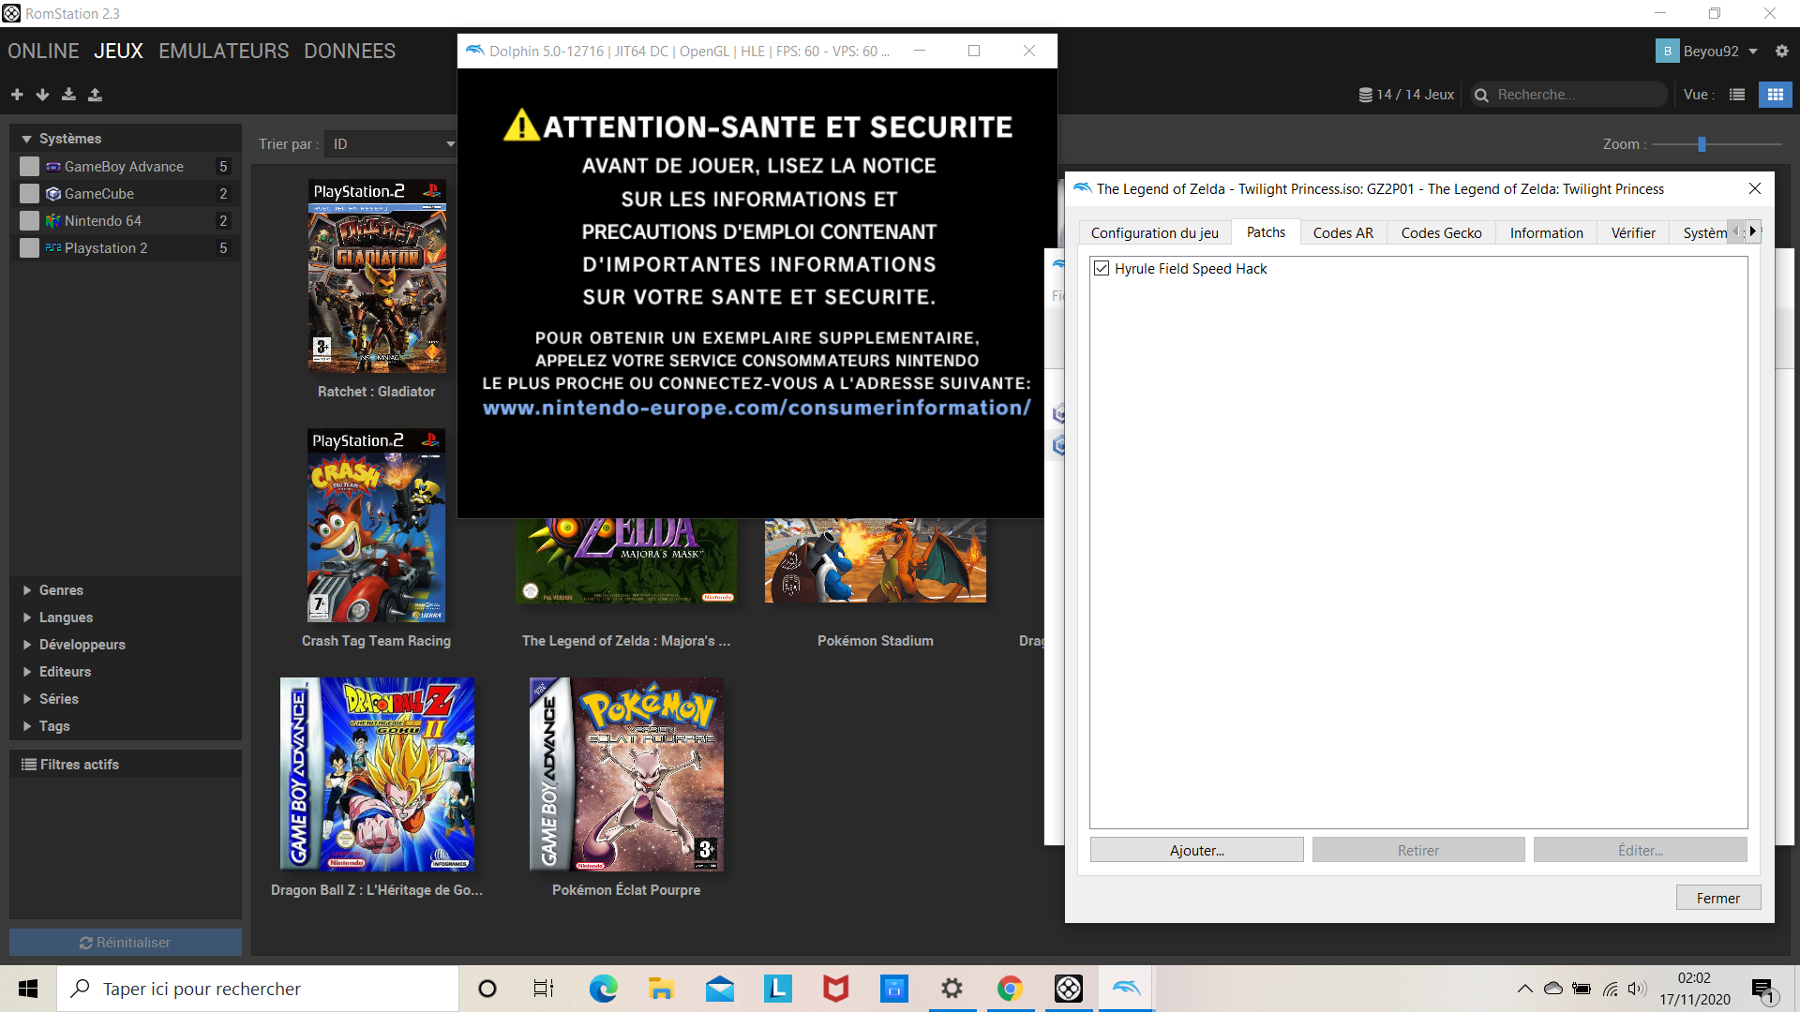The height and width of the screenshot is (1012, 1800).
Task: Select Dragon Ball Z game cover
Action: tap(377, 775)
